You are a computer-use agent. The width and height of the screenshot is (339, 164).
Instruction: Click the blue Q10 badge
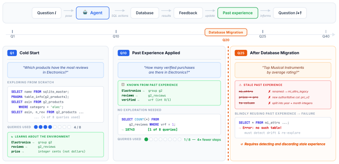(124, 53)
